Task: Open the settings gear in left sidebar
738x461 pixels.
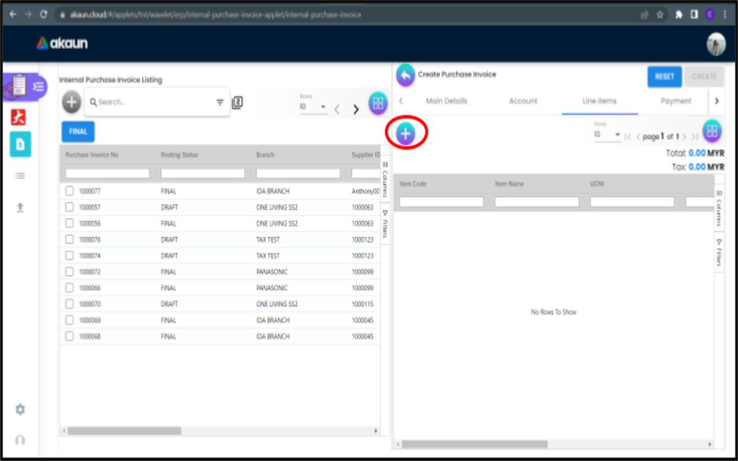Action: (x=20, y=409)
